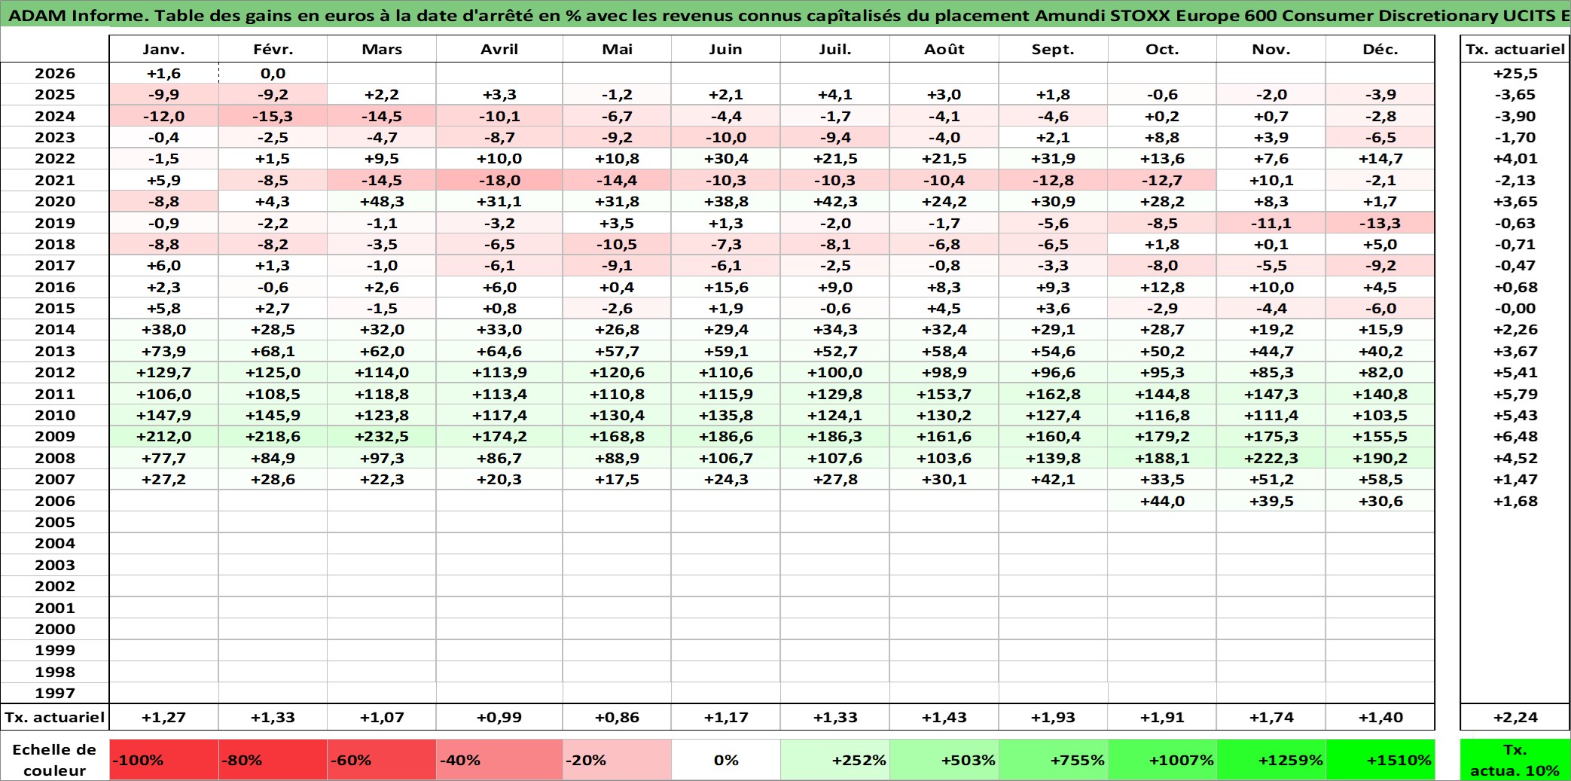Select the +1007% green swatch

1162,760
